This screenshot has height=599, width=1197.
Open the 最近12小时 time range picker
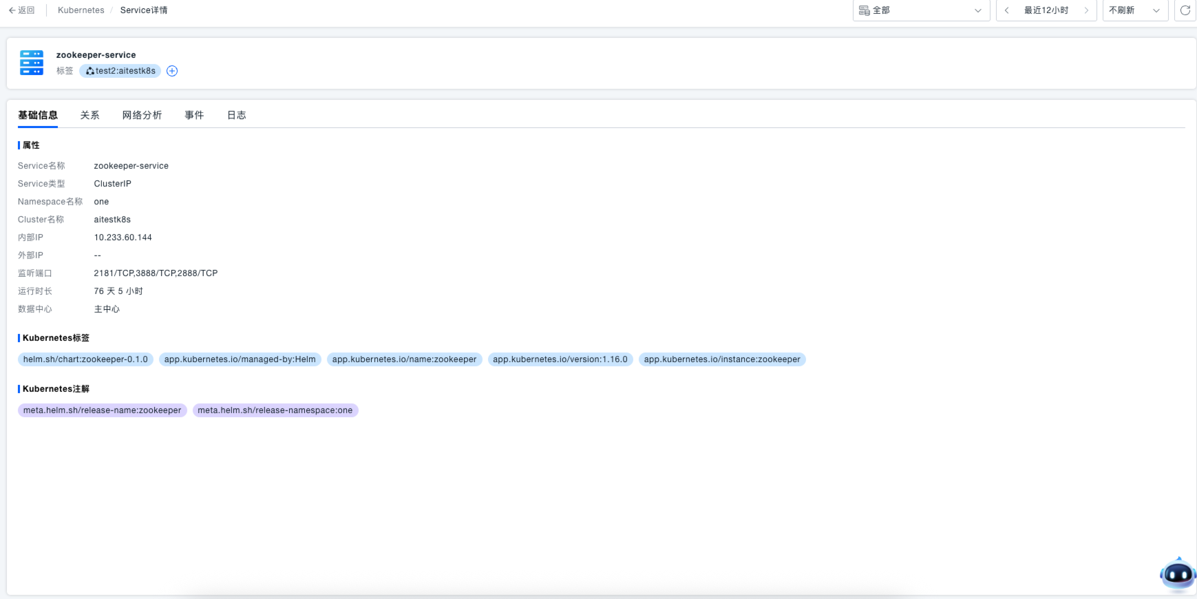[x=1046, y=10]
